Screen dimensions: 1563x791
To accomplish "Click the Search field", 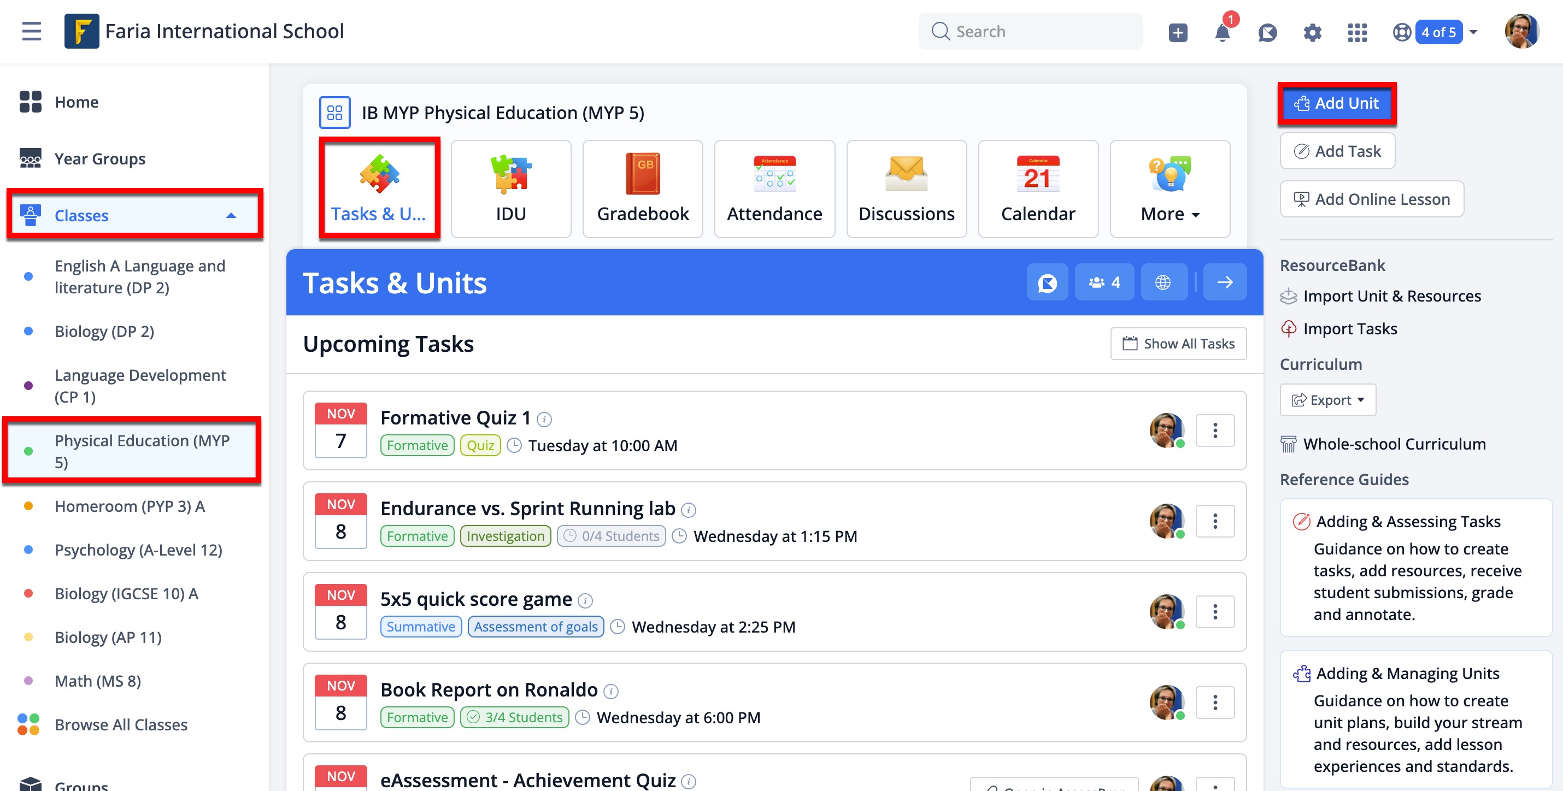I will [x=1030, y=31].
